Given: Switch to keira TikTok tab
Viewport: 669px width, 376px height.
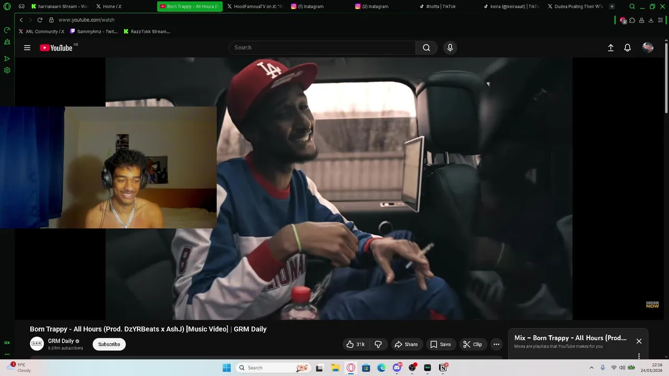Looking at the screenshot, I should (x=512, y=6).
